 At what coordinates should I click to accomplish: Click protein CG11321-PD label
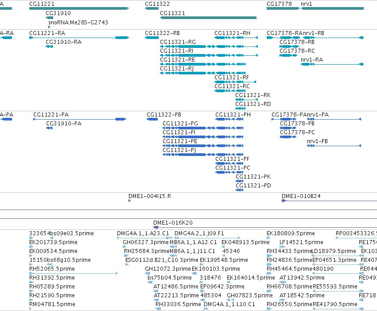click(253, 186)
